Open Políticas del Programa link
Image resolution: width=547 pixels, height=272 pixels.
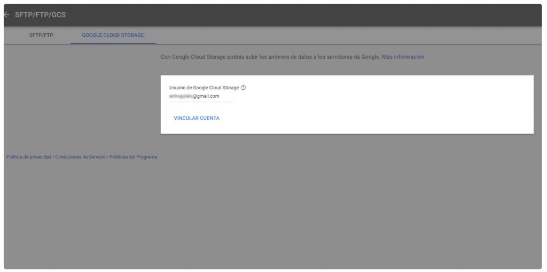pyautogui.click(x=133, y=157)
